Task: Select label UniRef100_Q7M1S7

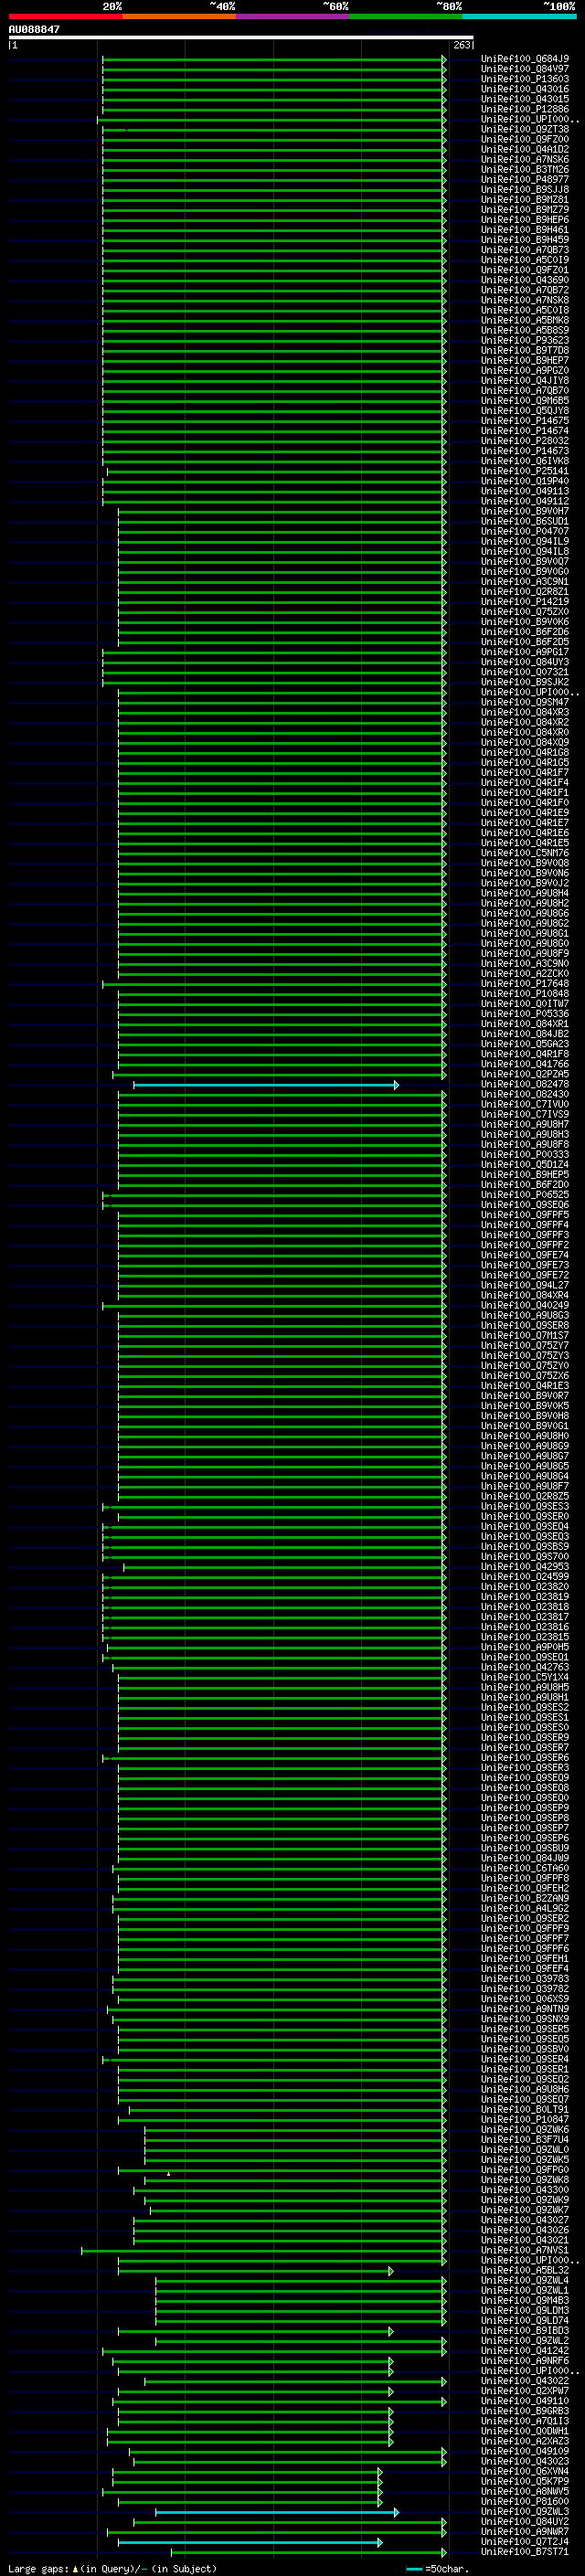Action: click(x=525, y=1336)
